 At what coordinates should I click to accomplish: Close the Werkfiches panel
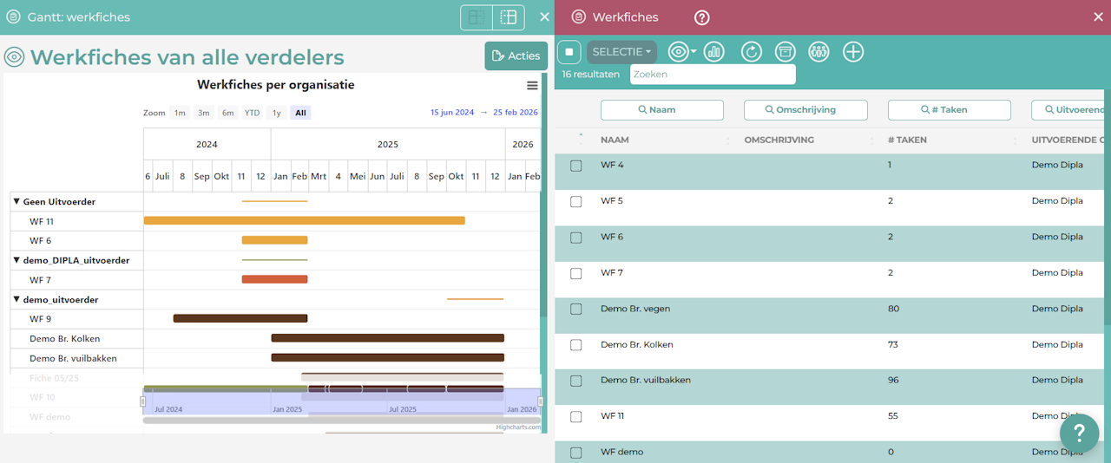click(1098, 17)
